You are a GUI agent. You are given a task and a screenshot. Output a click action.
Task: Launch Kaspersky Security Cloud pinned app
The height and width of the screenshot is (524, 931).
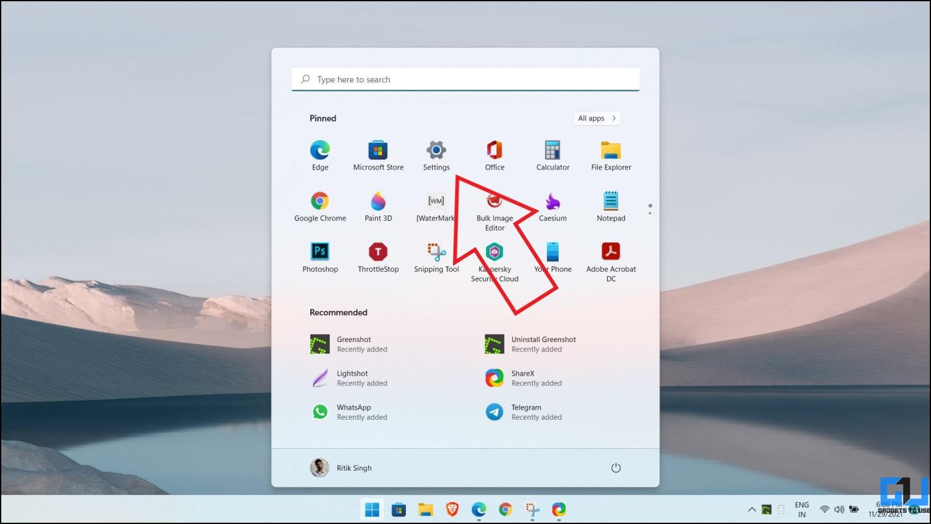pyautogui.click(x=495, y=262)
